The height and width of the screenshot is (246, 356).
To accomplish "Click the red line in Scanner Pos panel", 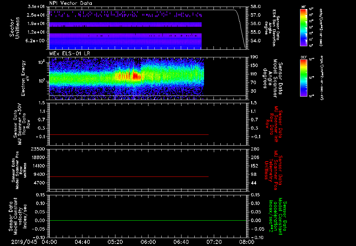I will coord(129,177).
